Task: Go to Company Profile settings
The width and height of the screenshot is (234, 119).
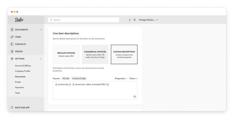Action: (x=22, y=71)
